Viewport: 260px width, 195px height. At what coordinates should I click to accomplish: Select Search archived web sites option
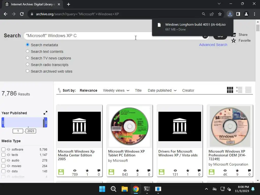[x=27, y=71]
